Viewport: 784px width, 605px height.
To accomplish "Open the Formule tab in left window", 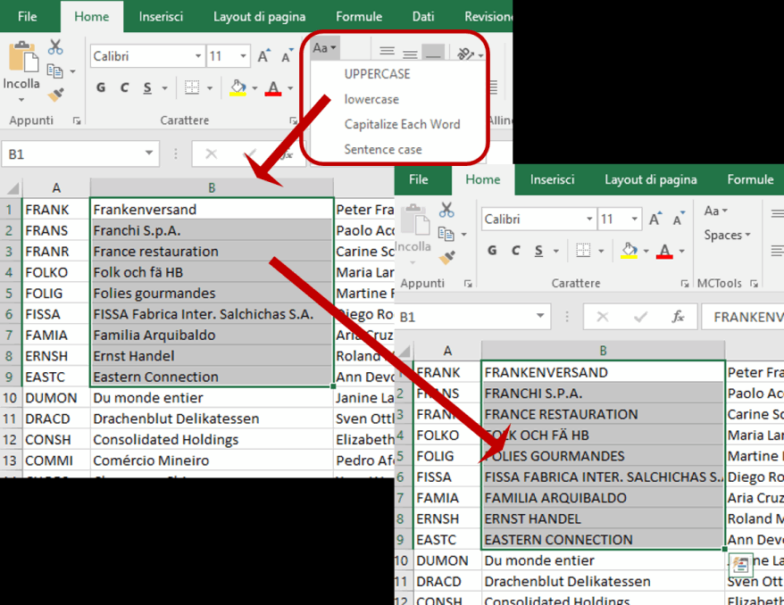I will tap(358, 16).
